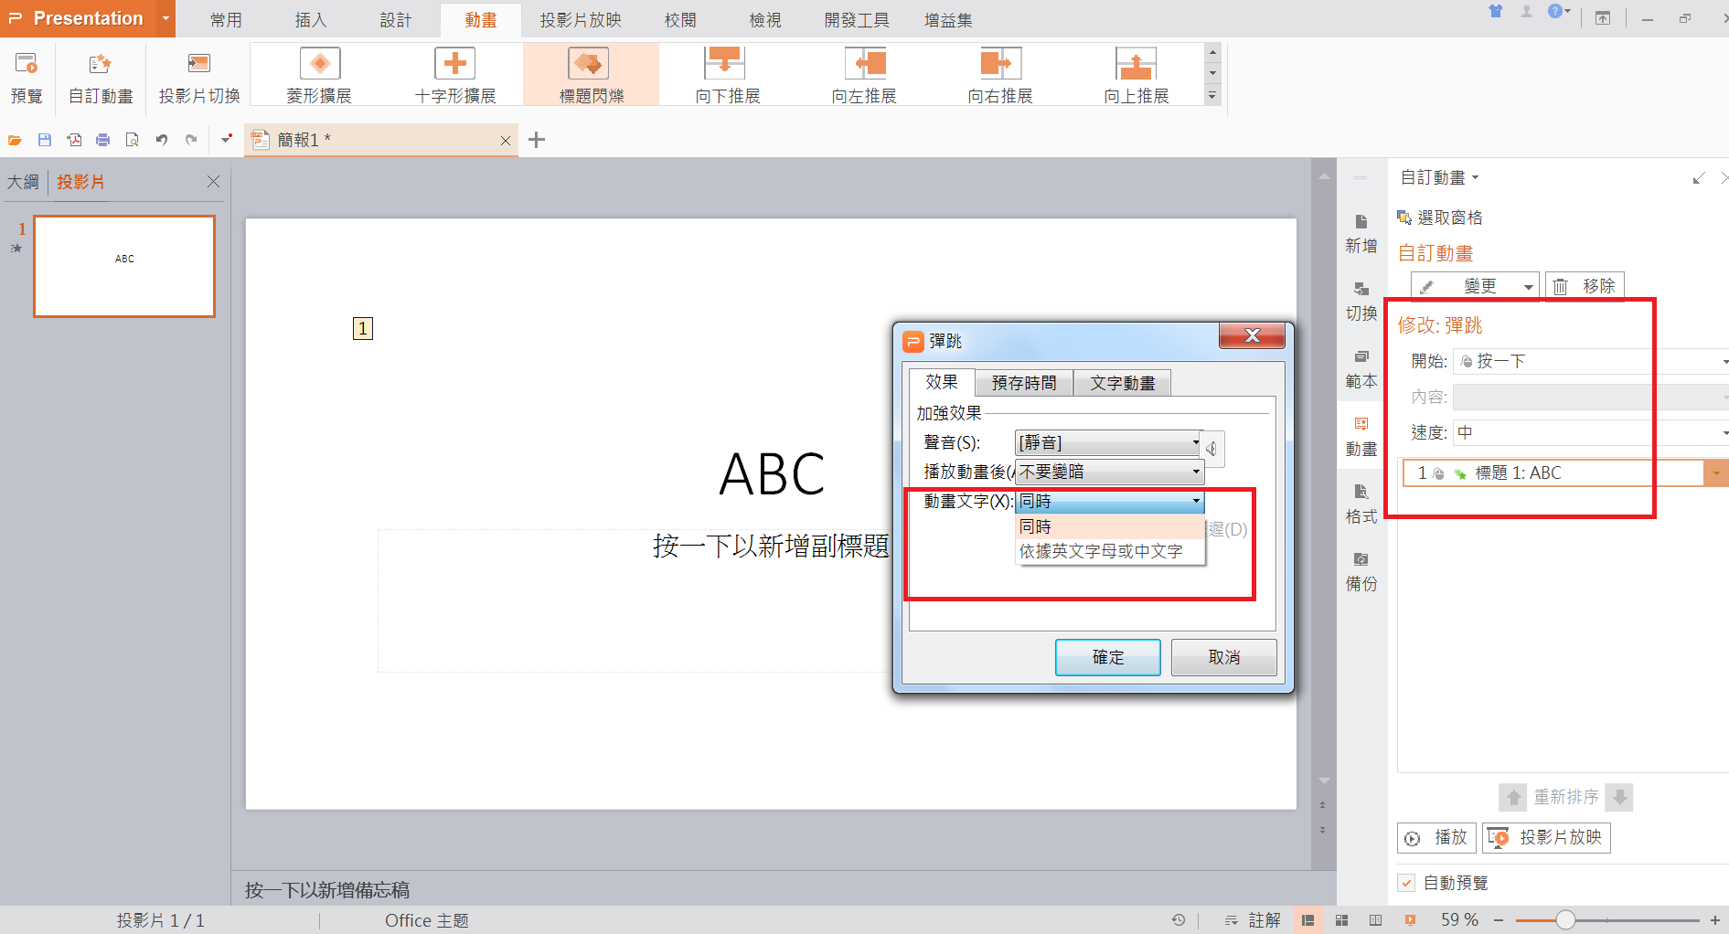Apply the 菱形擴展 transition effect
The image size is (1729, 934).
319,75
